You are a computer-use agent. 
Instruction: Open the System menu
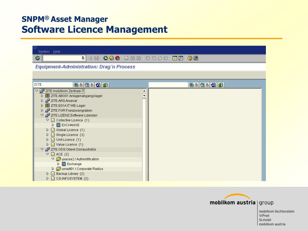point(44,52)
